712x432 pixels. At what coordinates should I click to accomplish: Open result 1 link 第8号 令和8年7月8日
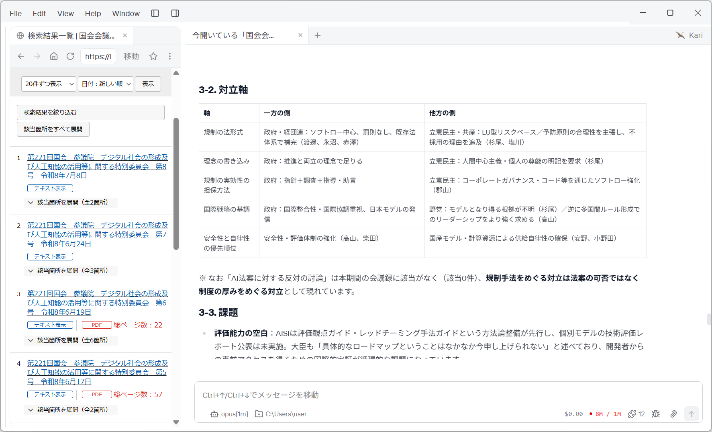point(98,166)
